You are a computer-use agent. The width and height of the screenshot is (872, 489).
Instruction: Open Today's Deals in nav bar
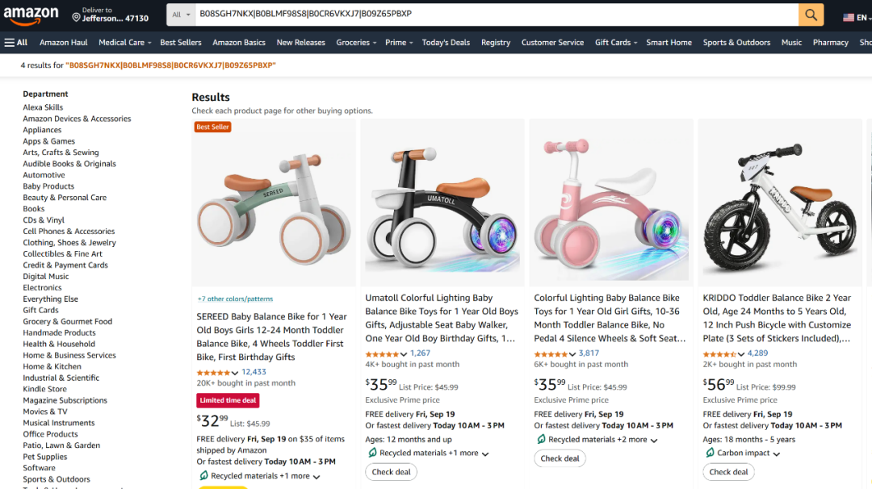click(x=446, y=42)
